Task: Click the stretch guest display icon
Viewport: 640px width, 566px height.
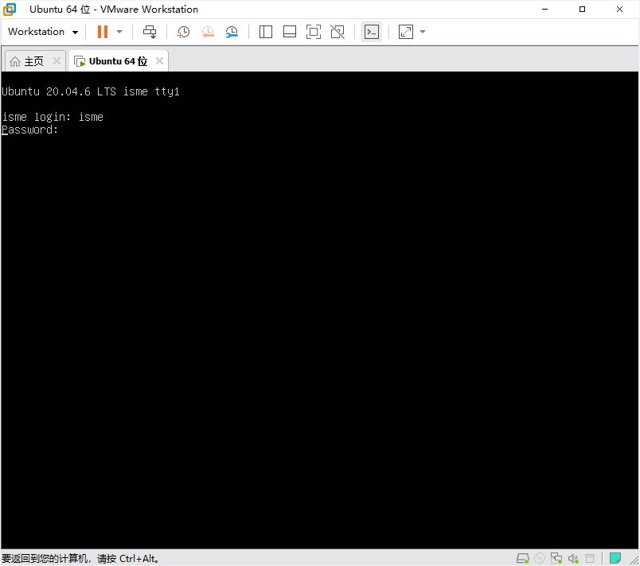Action: coord(406,32)
